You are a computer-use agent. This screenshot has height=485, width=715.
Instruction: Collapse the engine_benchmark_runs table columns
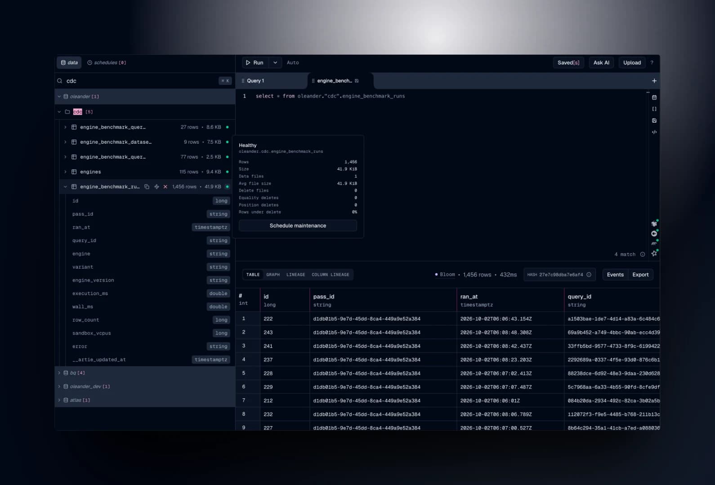[65, 187]
